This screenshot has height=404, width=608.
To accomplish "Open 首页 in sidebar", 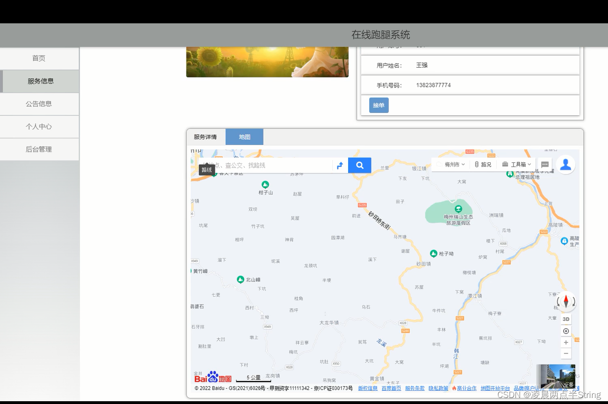I will click(x=39, y=58).
